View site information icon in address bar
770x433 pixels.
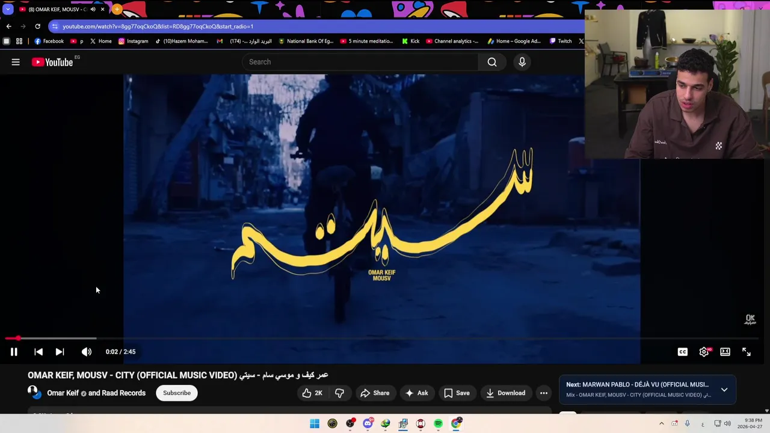[x=55, y=26]
